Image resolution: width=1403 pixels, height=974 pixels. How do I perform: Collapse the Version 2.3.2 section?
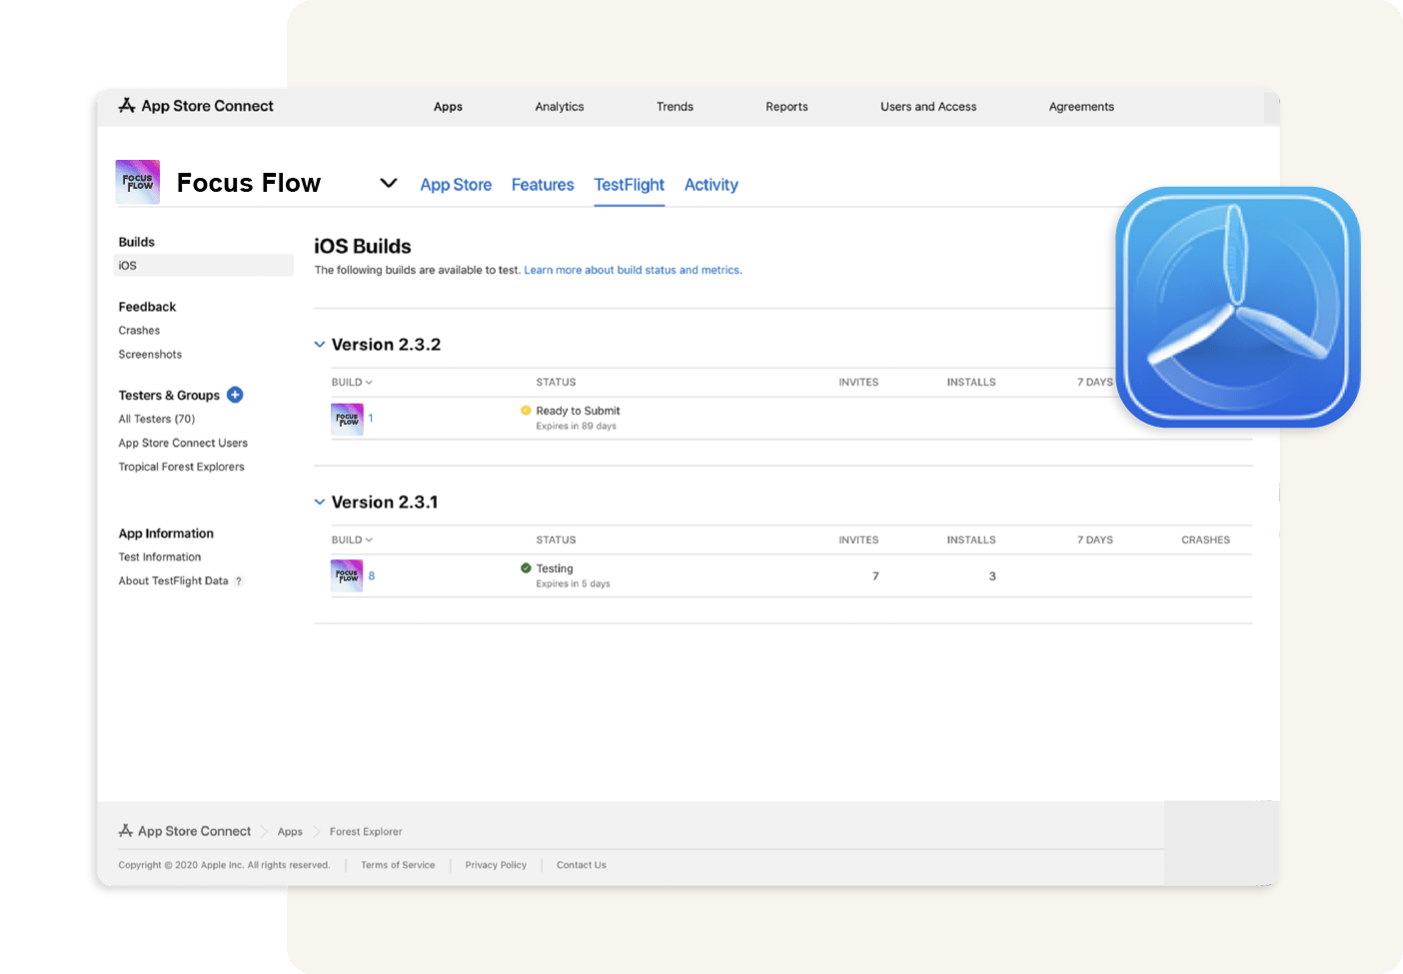(320, 345)
